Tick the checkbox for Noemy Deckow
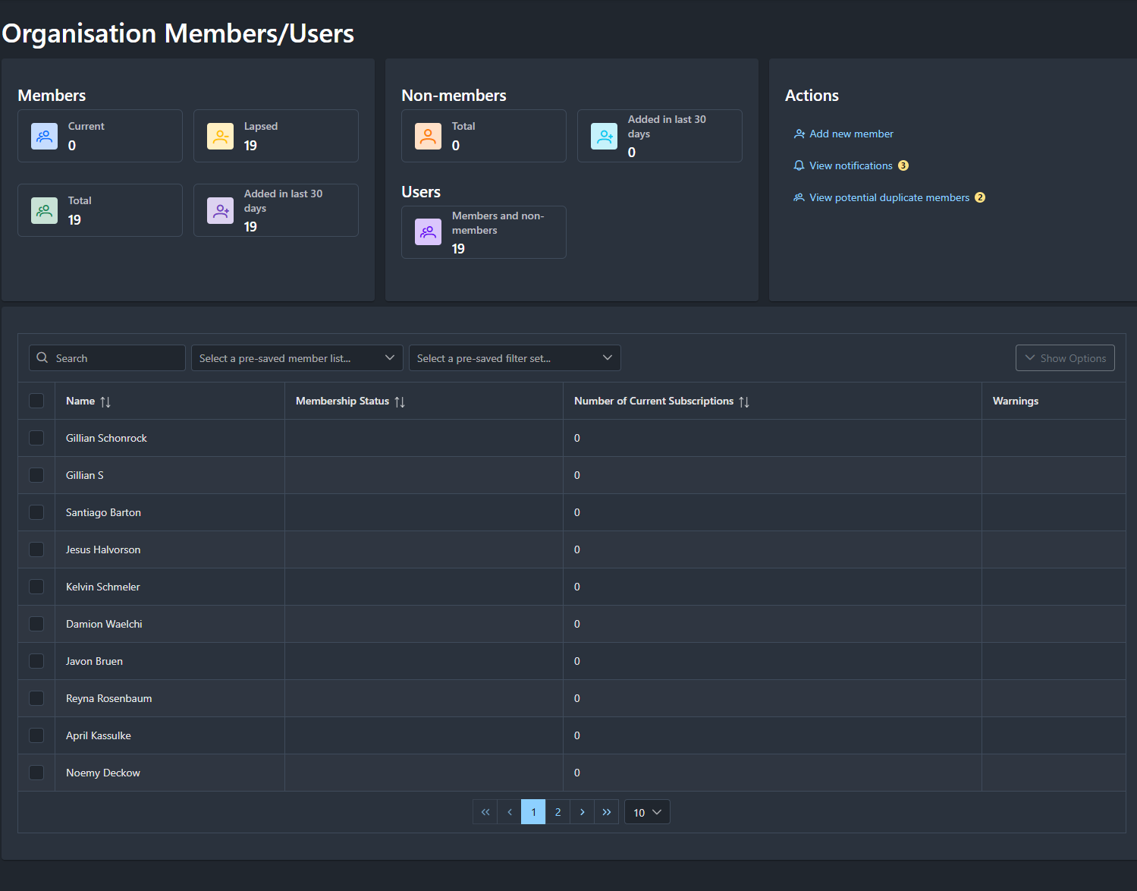The width and height of the screenshot is (1137, 891). click(36, 773)
